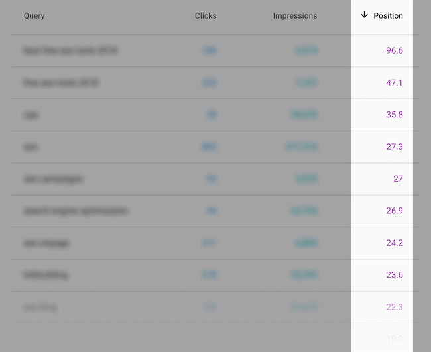Click the 26.9 position value
Image resolution: width=431 pixels, height=352 pixels.
coord(395,211)
